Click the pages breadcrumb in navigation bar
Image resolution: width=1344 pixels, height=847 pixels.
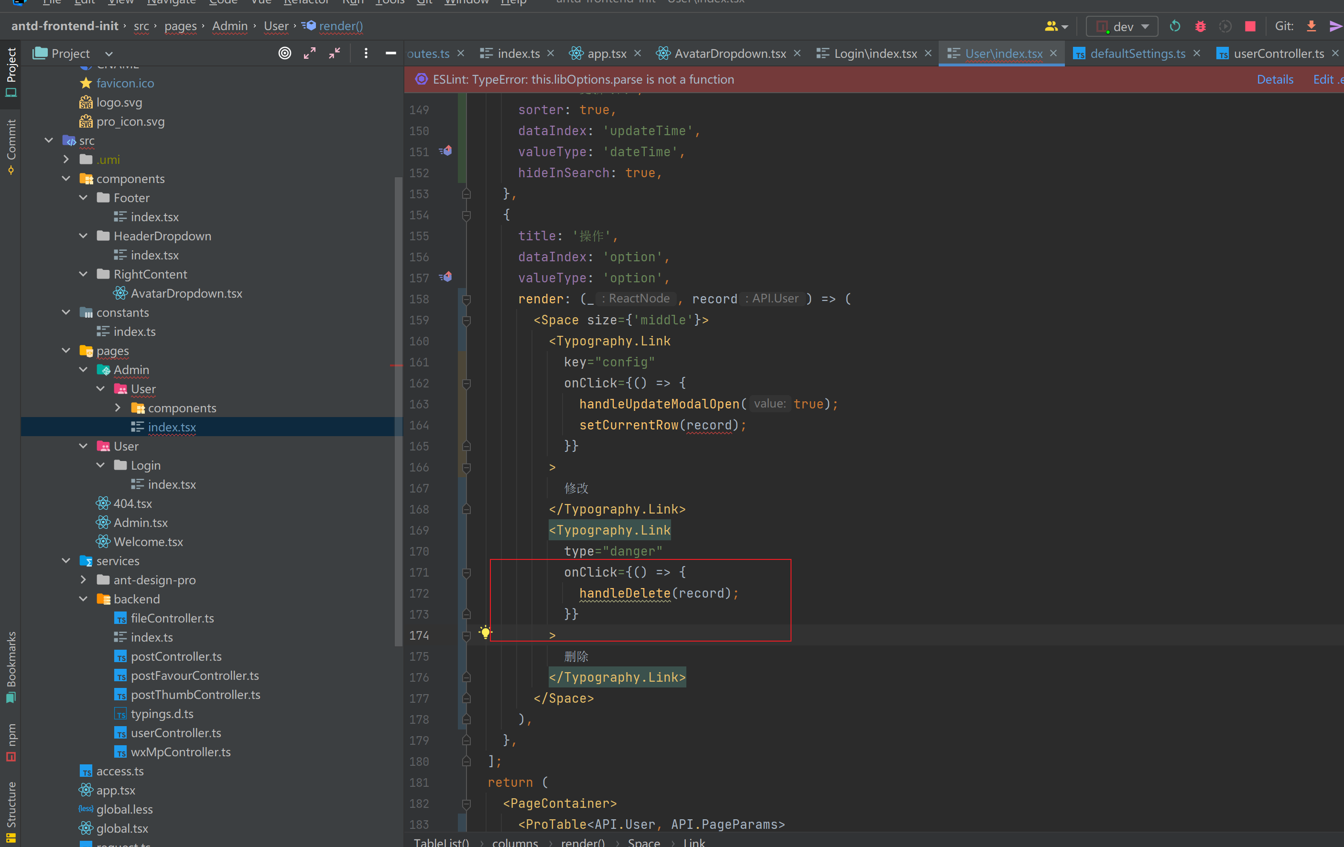[180, 26]
